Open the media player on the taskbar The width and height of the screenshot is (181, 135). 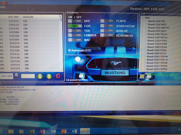tap(21, 131)
